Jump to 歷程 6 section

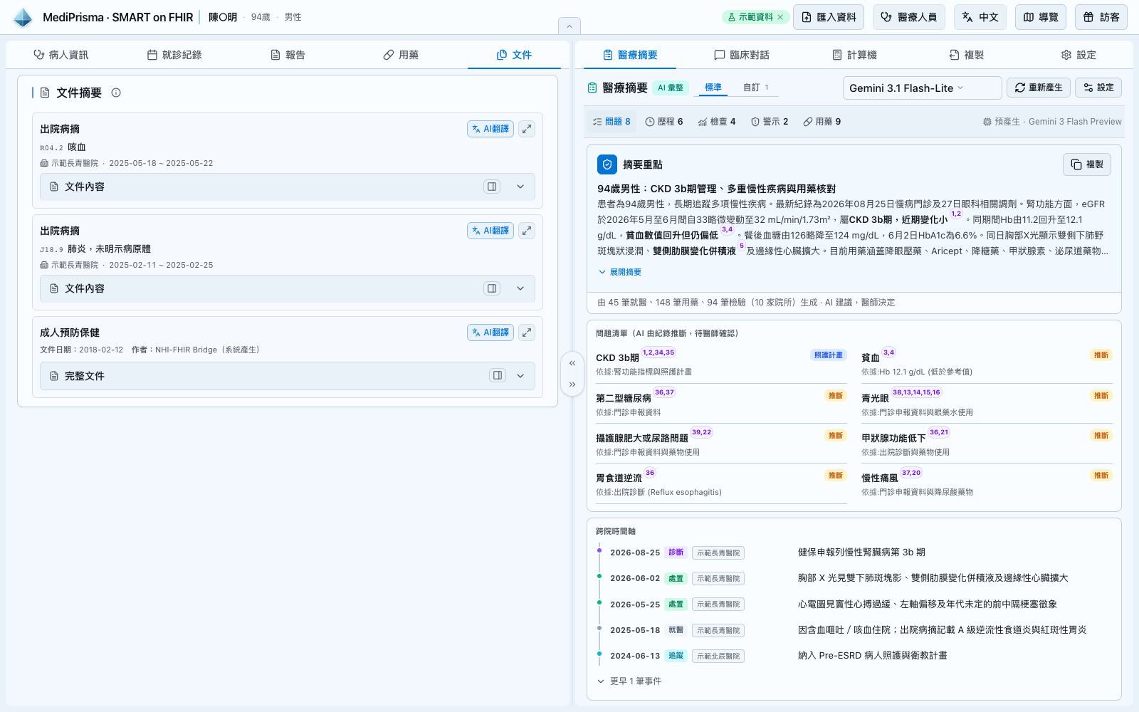(x=664, y=122)
